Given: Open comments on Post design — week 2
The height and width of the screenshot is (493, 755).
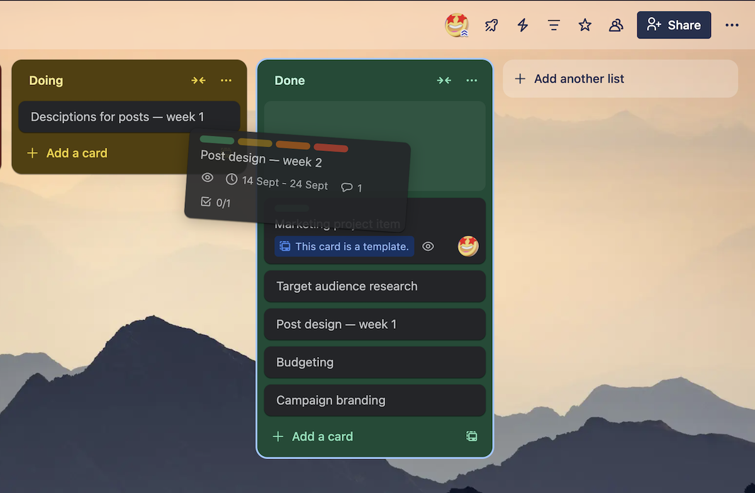Looking at the screenshot, I should (351, 187).
